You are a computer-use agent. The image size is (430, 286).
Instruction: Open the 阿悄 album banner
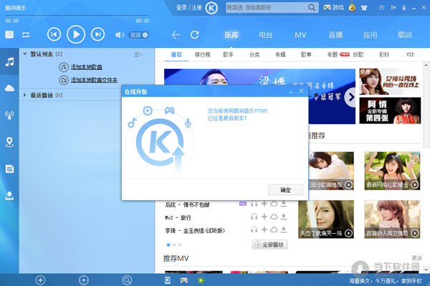click(390, 111)
